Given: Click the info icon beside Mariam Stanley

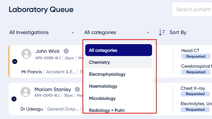Looking at the screenshot, I should point(77,90).
